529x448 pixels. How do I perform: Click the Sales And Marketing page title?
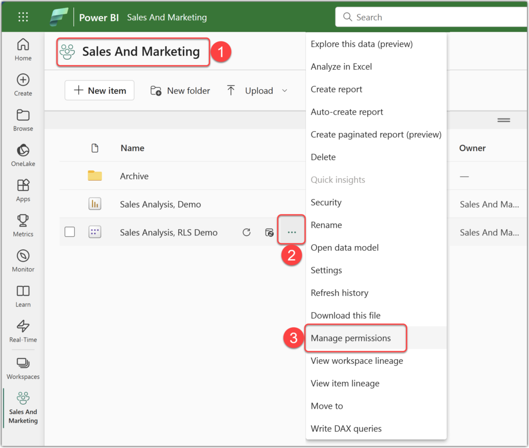coord(141,52)
